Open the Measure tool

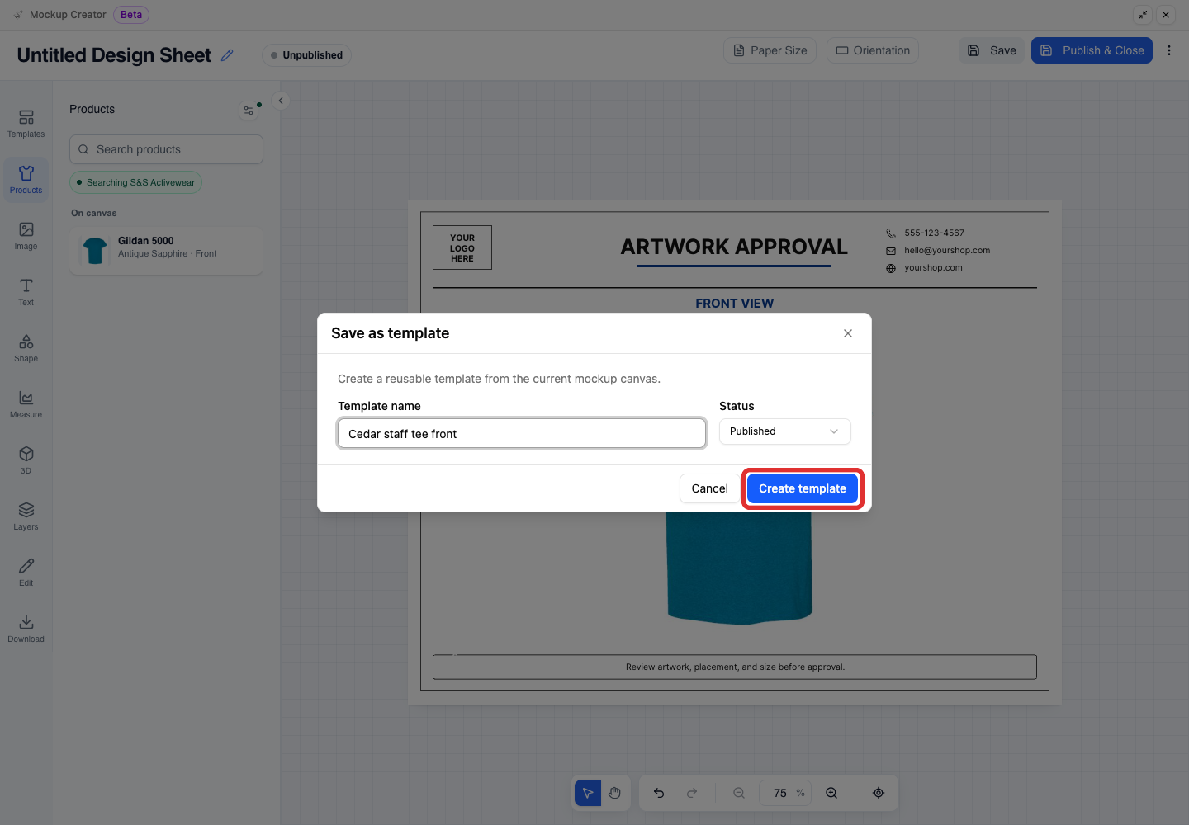[26, 404]
